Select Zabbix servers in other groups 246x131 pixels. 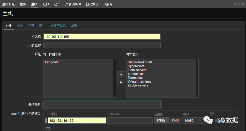(138, 85)
